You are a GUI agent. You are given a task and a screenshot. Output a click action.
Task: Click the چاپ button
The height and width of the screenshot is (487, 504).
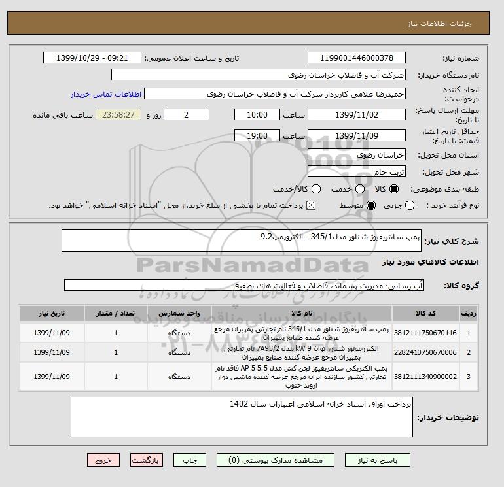coord(190,460)
